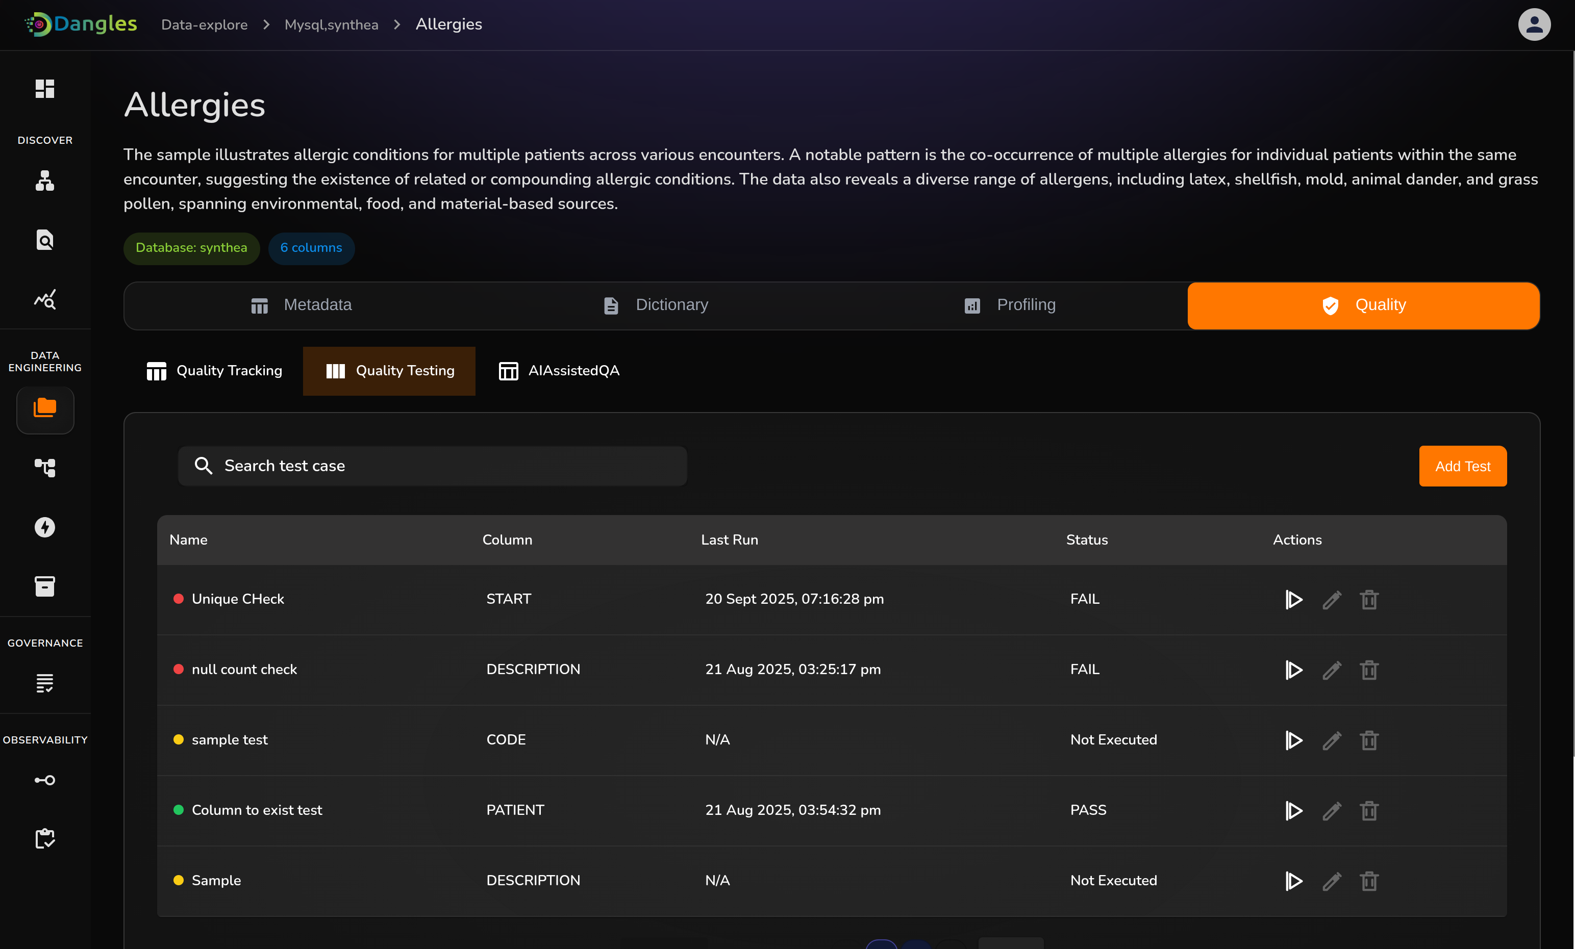
Task: Select the Quality Tracking sub-tab
Action: (x=214, y=371)
